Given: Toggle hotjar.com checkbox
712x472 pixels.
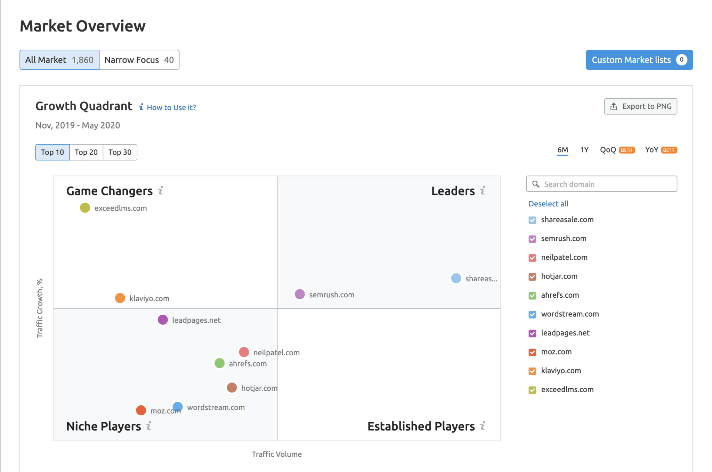Looking at the screenshot, I should 532,277.
